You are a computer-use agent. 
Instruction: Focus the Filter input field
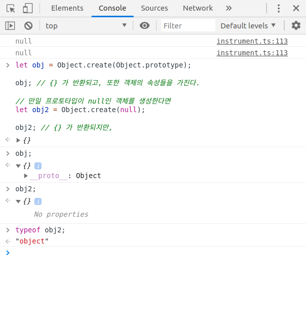click(188, 25)
